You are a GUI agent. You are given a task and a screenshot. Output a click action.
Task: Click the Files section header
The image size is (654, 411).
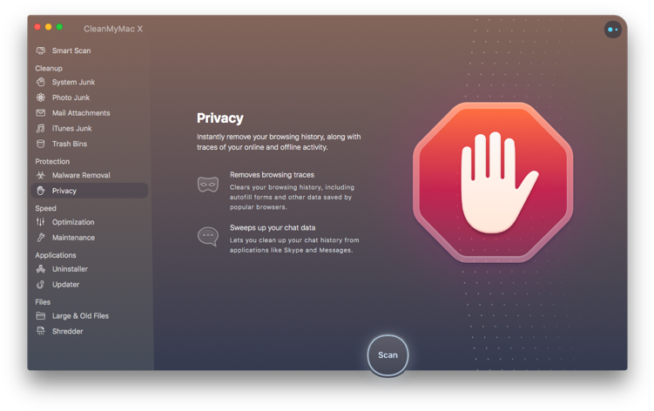click(43, 301)
